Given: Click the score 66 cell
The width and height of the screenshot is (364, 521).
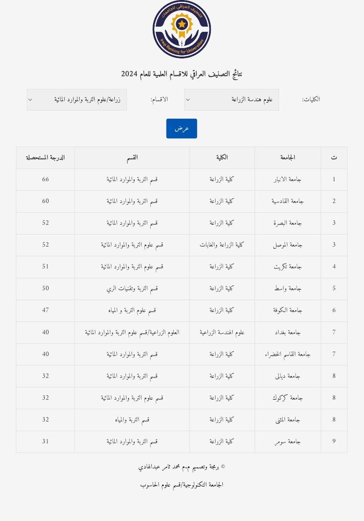Looking at the screenshot, I should coord(45,179).
